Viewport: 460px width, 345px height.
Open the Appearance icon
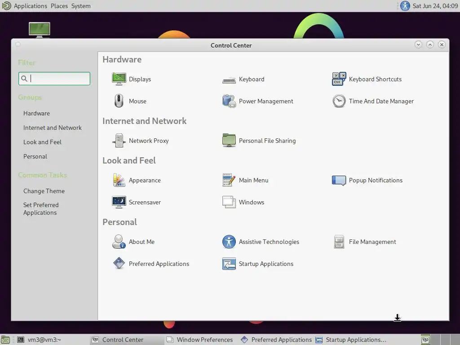119,180
